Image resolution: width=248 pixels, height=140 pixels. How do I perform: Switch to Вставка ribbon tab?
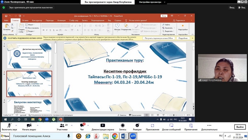click(25, 21)
